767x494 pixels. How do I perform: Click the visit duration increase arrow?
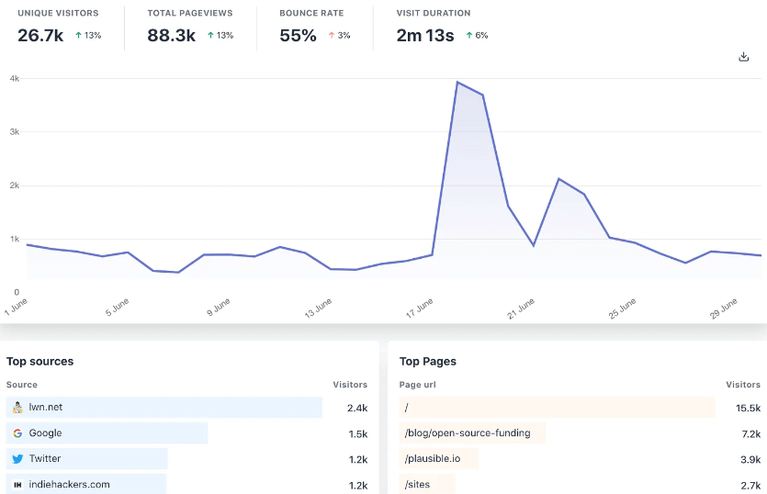[469, 36]
